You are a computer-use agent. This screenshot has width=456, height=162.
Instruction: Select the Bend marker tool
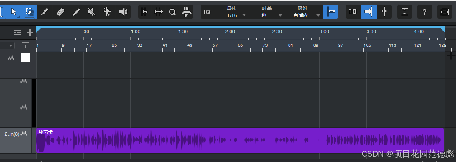(107, 12)
